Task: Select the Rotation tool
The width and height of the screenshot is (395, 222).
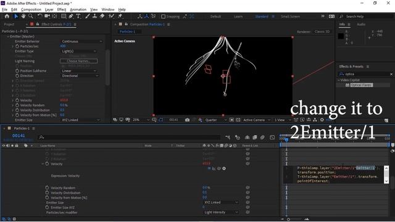Action: click(x=39, y=17)
